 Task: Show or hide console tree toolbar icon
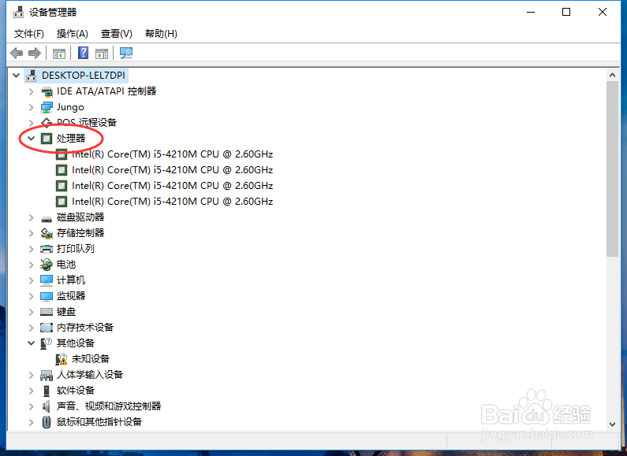click(x=59, y=53)
